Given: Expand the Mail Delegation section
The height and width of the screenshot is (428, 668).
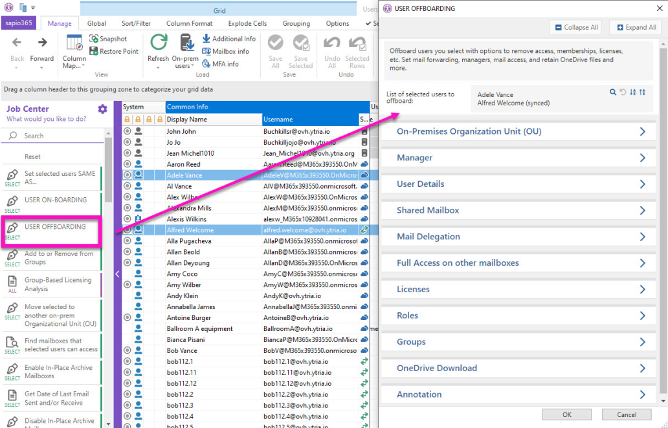Looking at the screenshot, I should click(518, 237).
